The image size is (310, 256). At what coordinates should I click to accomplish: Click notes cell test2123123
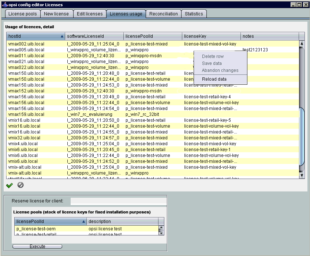tap(255, 50)
